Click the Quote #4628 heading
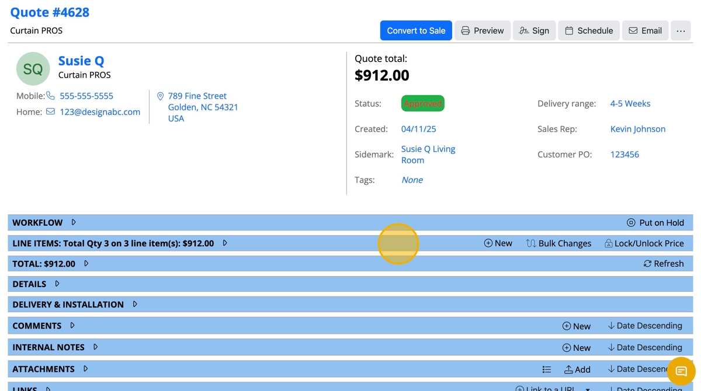701x391 pixels. [x=50, y=12]
